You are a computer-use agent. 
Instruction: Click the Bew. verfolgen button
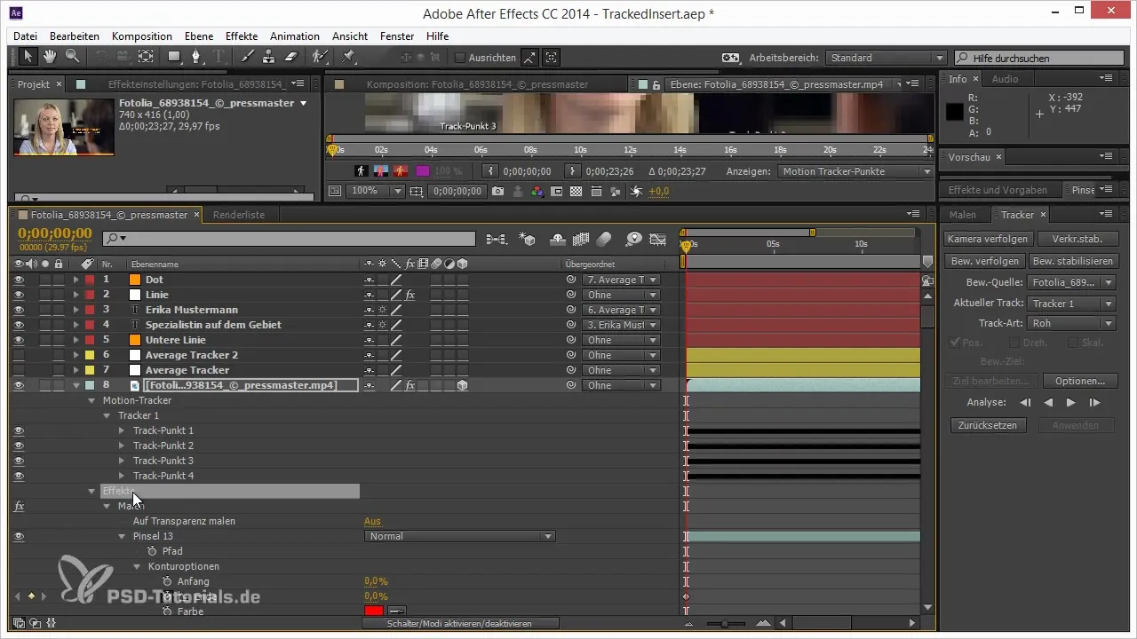984,261
